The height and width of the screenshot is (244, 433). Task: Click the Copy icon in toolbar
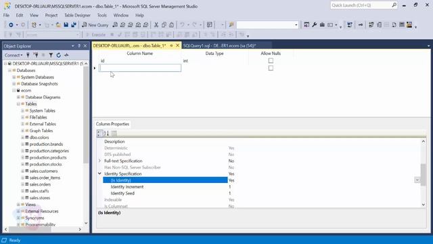[164, 25]
